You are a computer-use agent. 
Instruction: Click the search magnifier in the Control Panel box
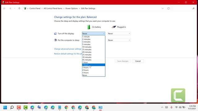193,8
